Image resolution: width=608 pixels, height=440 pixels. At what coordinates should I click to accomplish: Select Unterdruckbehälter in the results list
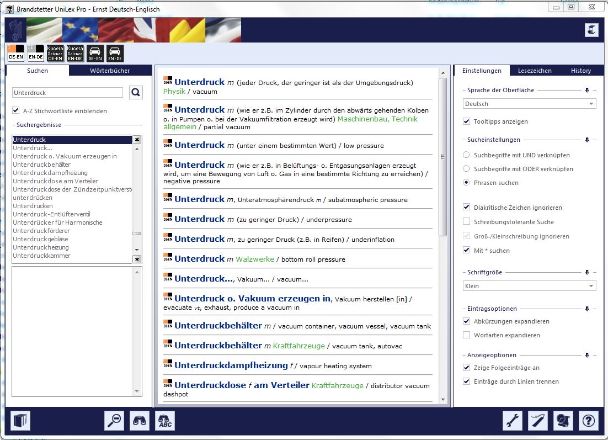pos(42,165)
